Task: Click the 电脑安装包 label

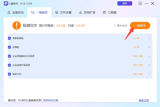Action: [18, 38]
